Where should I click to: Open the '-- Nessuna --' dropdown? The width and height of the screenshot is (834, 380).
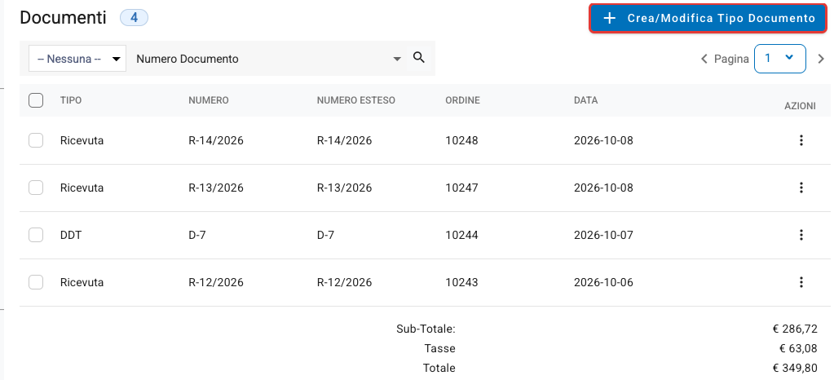pyautogui.click(x=77, y=59)
